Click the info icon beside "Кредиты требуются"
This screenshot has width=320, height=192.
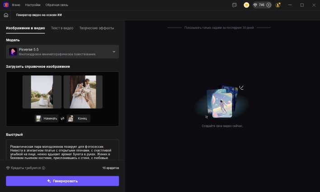point(43,168)
